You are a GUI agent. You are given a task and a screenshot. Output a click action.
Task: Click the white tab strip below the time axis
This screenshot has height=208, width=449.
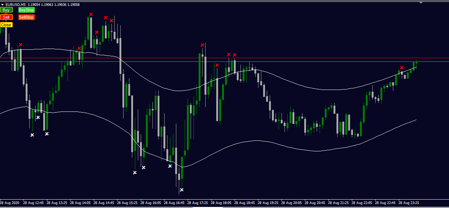pos(208,207)
